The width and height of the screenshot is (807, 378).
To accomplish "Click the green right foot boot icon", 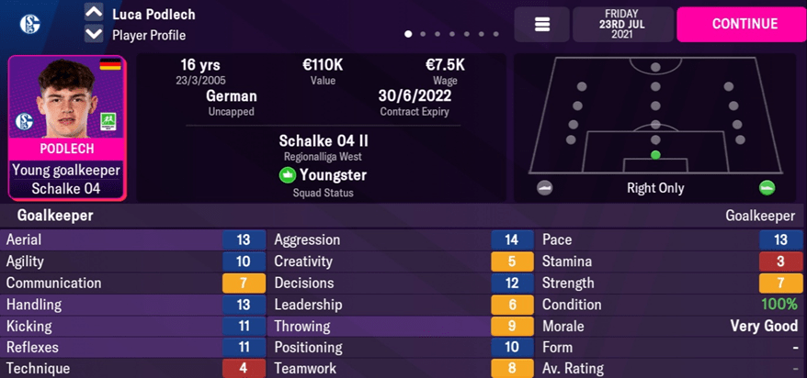I will coord(767,188).
